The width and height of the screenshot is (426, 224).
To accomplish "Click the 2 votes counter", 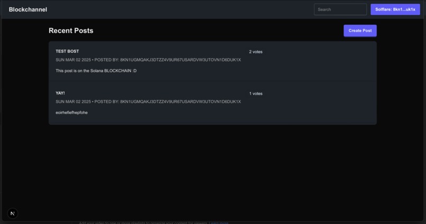I will pyautogui.click(x=256, y=52).
